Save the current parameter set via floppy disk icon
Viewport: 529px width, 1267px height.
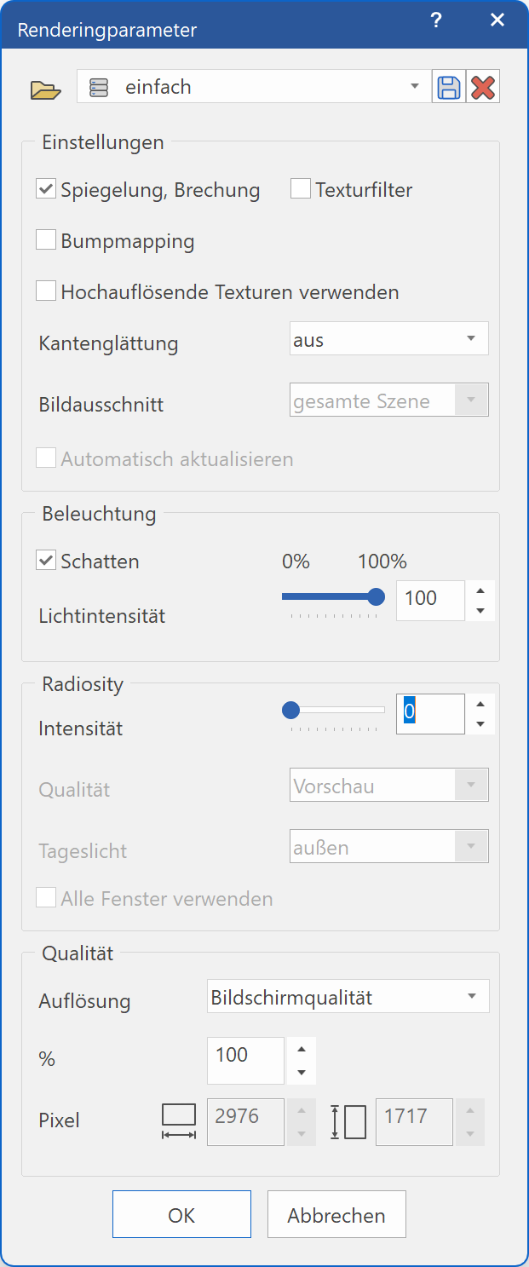pyautogui.click(x=447, y=86)
